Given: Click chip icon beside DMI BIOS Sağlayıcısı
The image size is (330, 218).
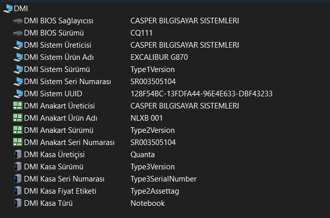Looking at the screenshot, I should [18, 21].
